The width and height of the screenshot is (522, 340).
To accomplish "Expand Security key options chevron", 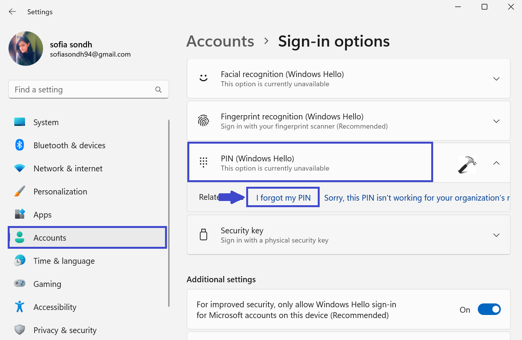I will [496, 235].
